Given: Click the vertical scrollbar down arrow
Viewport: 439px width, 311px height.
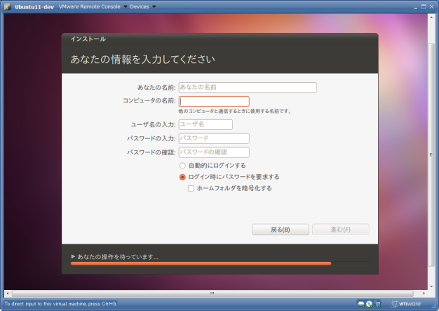Looking at the screenshot, I should coord(431,286).
